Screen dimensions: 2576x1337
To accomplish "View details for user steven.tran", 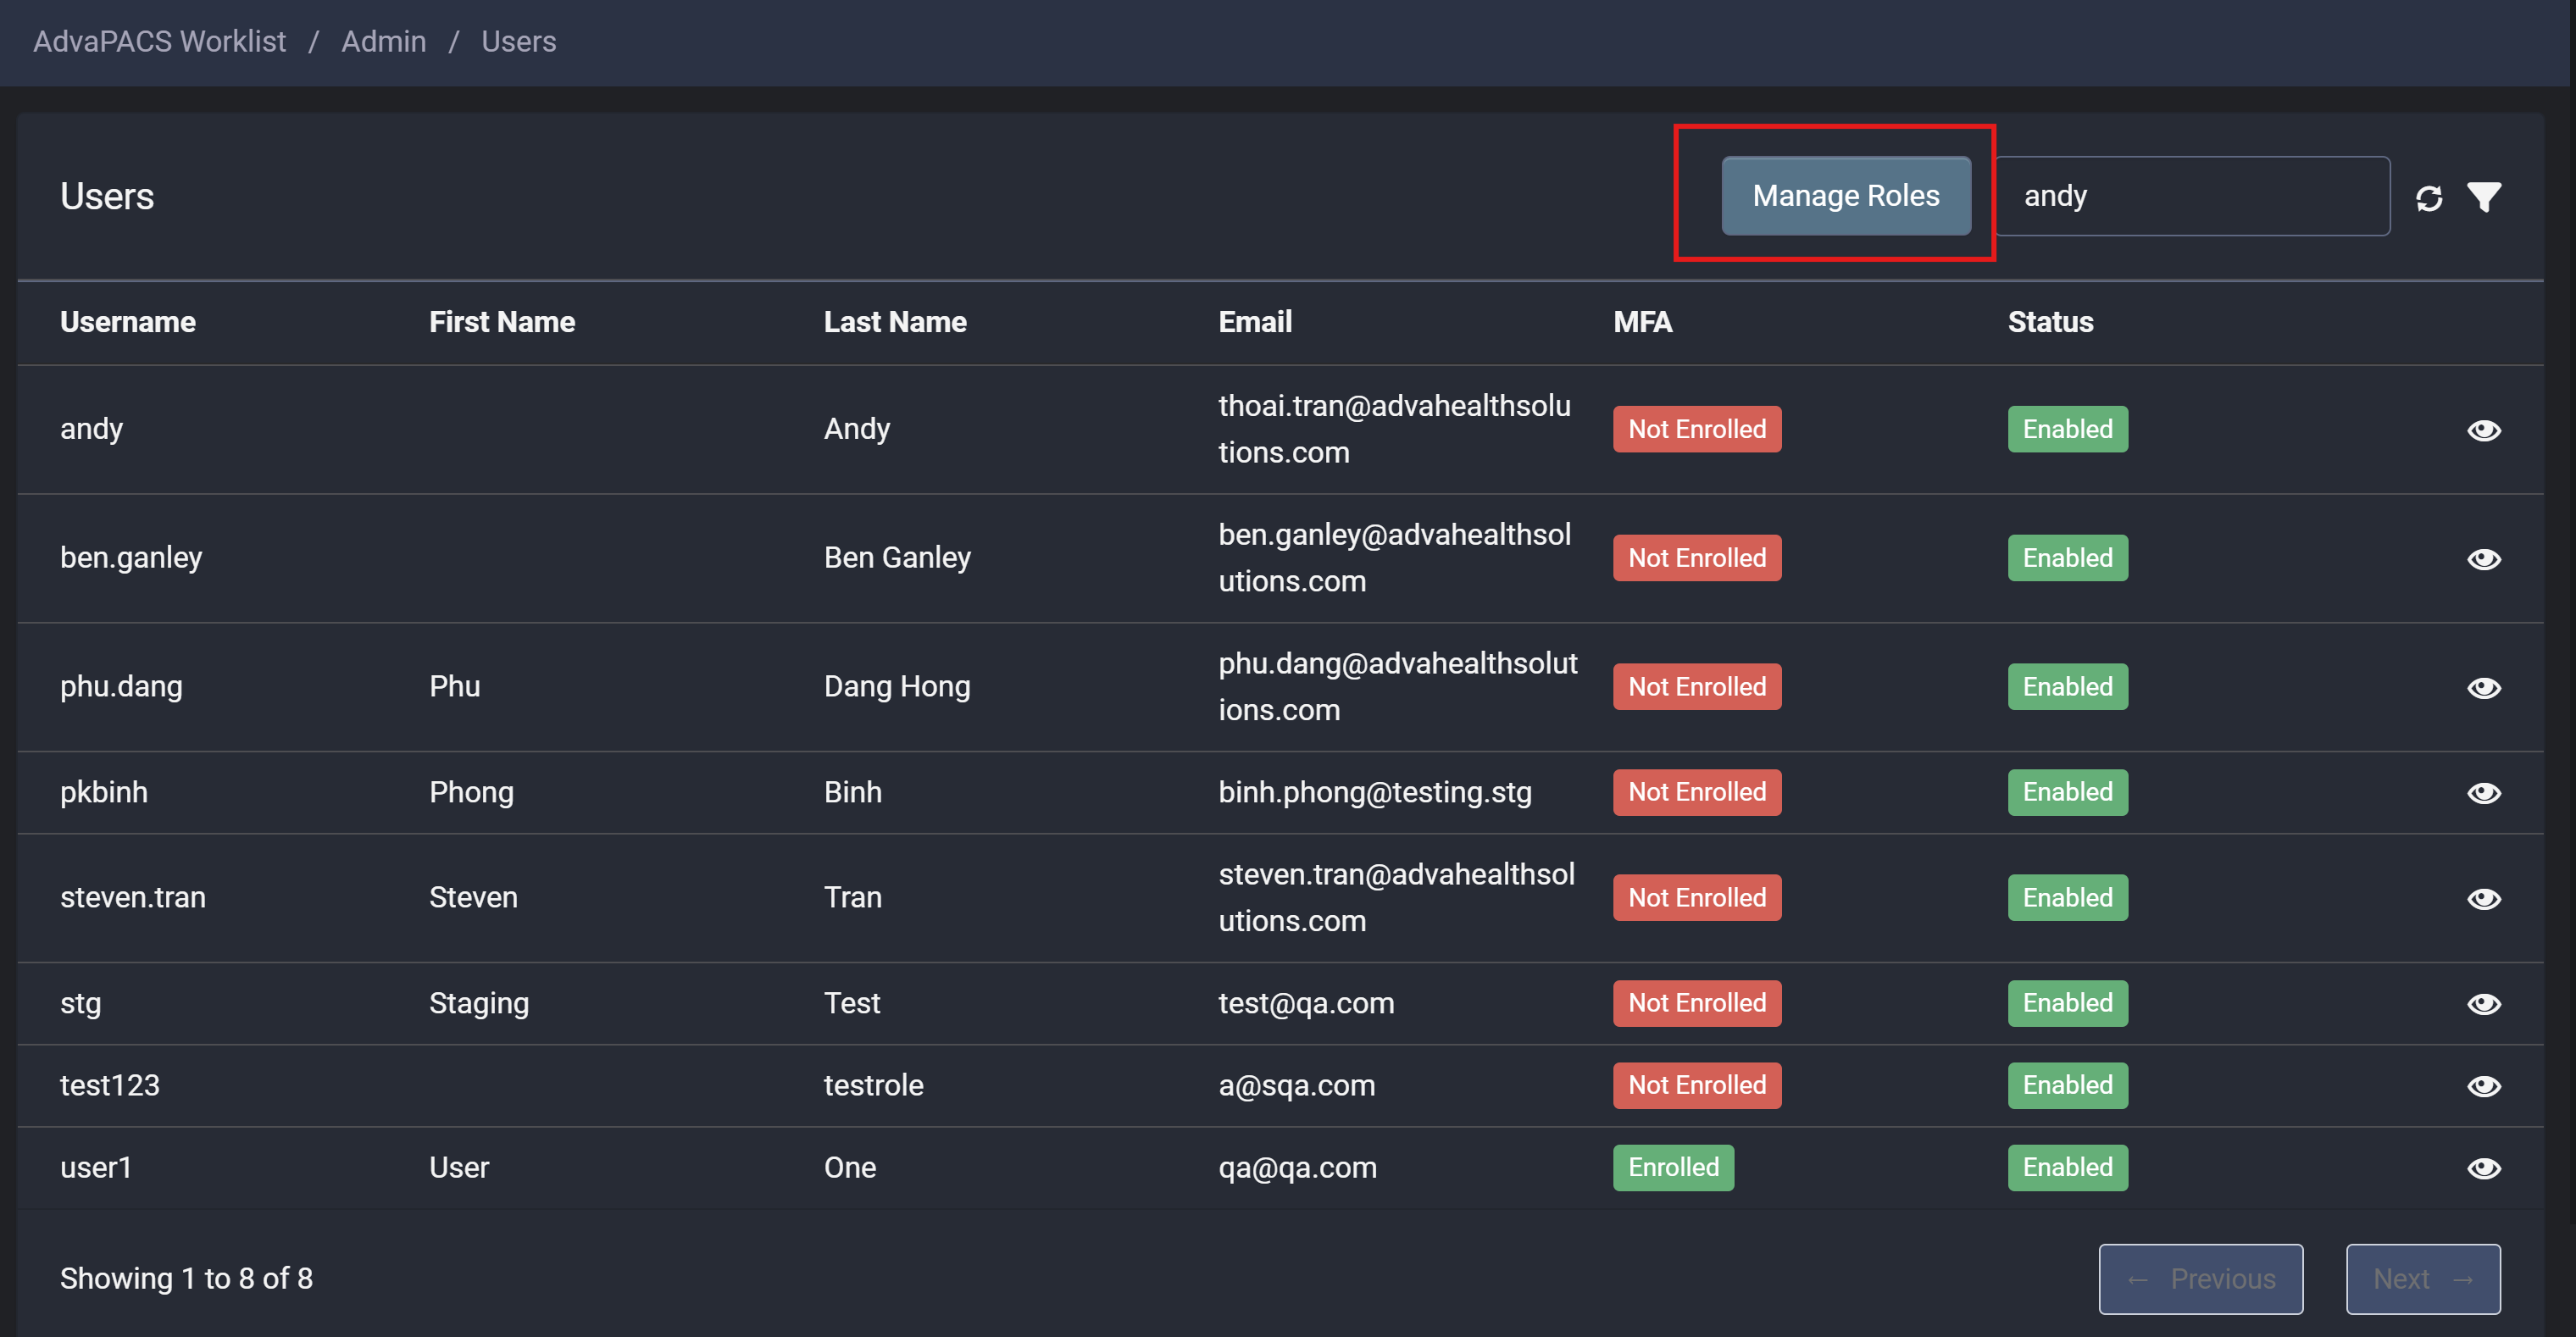I will click(2484, 899).
